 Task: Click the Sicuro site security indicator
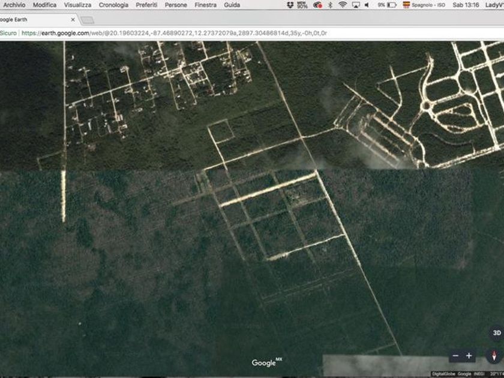(x=8, y=33)
